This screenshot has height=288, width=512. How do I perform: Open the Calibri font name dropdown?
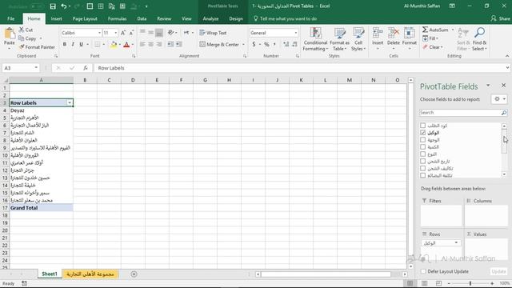(x=99, y=33)
